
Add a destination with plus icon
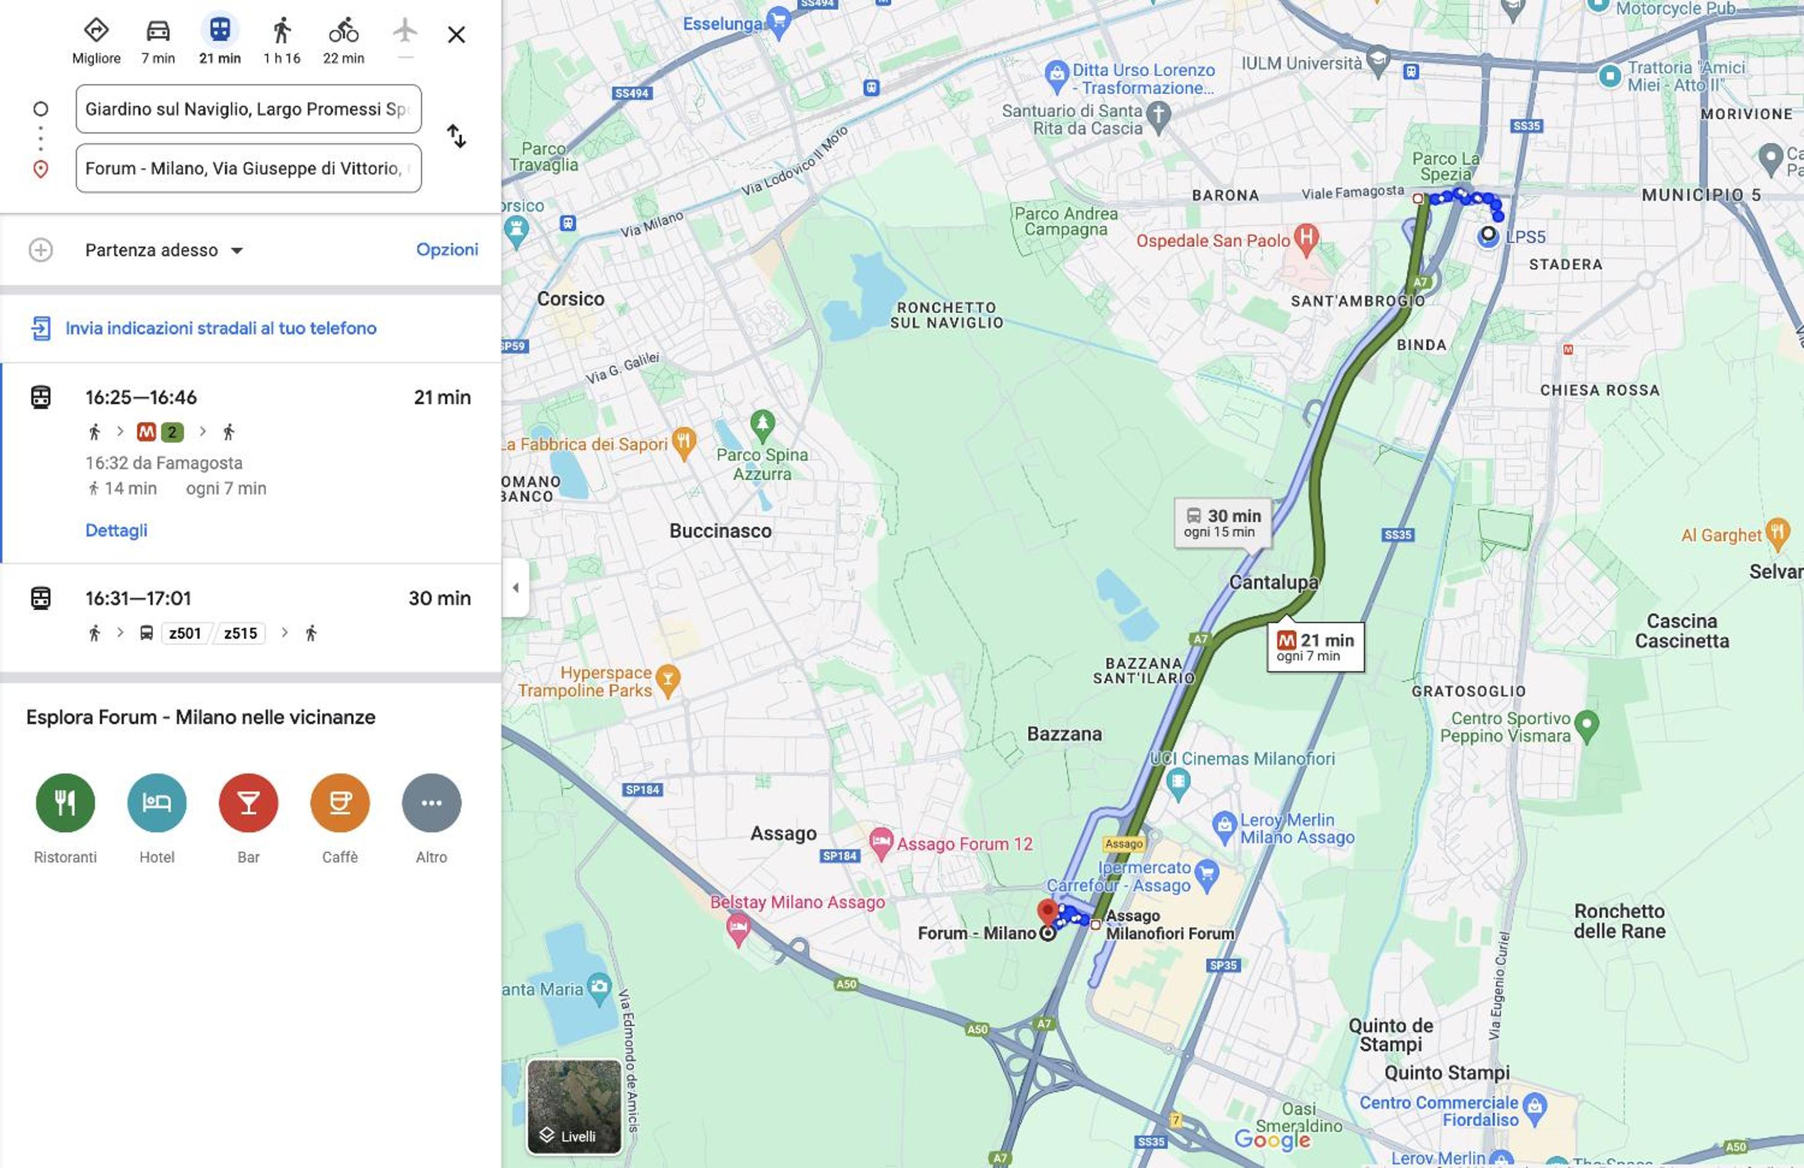[x=41, y=250]
